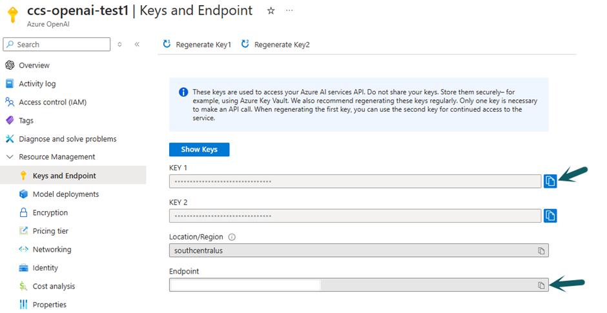
Task: Copy the Endpoint value to clipboard
Action: (x=541, y=285)
